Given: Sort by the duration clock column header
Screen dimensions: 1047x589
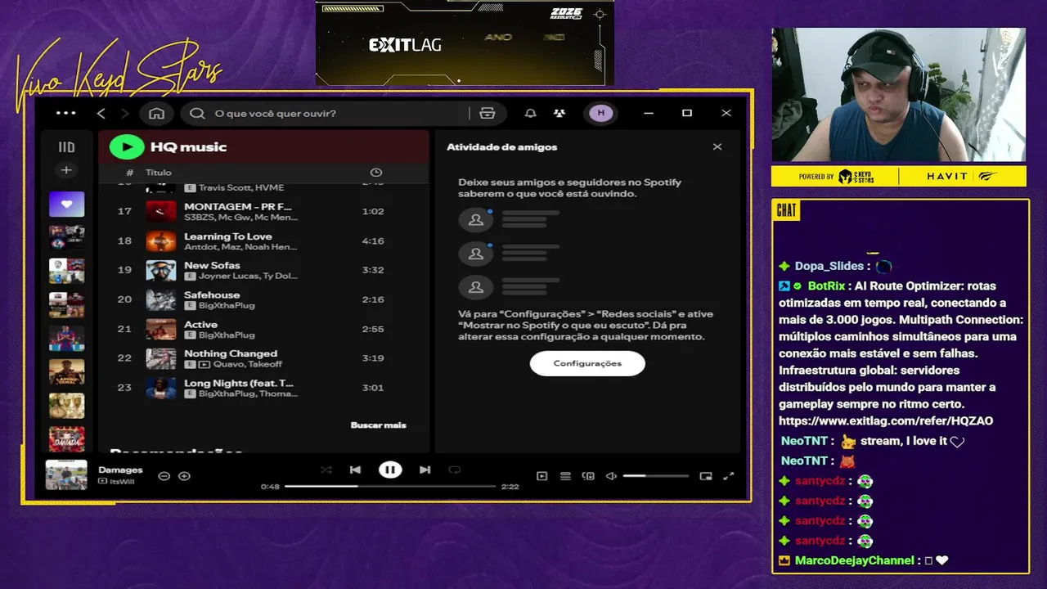Looking at the screenshot, I should click(x=376, y=173).
